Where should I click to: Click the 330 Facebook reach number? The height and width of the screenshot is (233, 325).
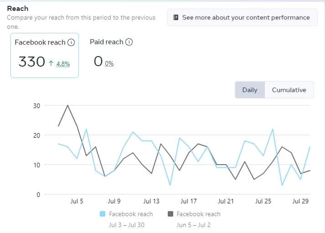31,62
